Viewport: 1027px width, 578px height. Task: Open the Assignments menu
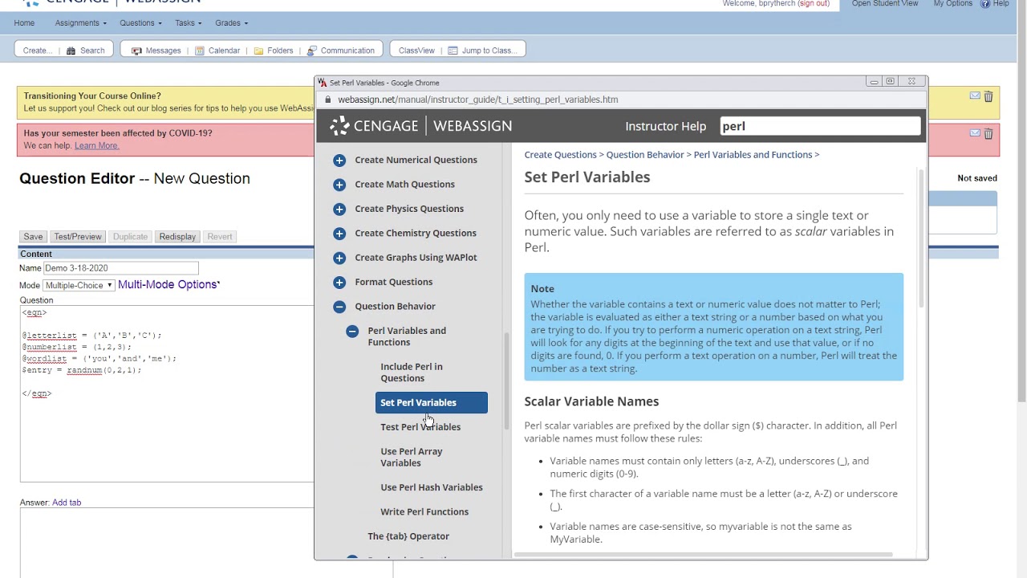point(80,22)
